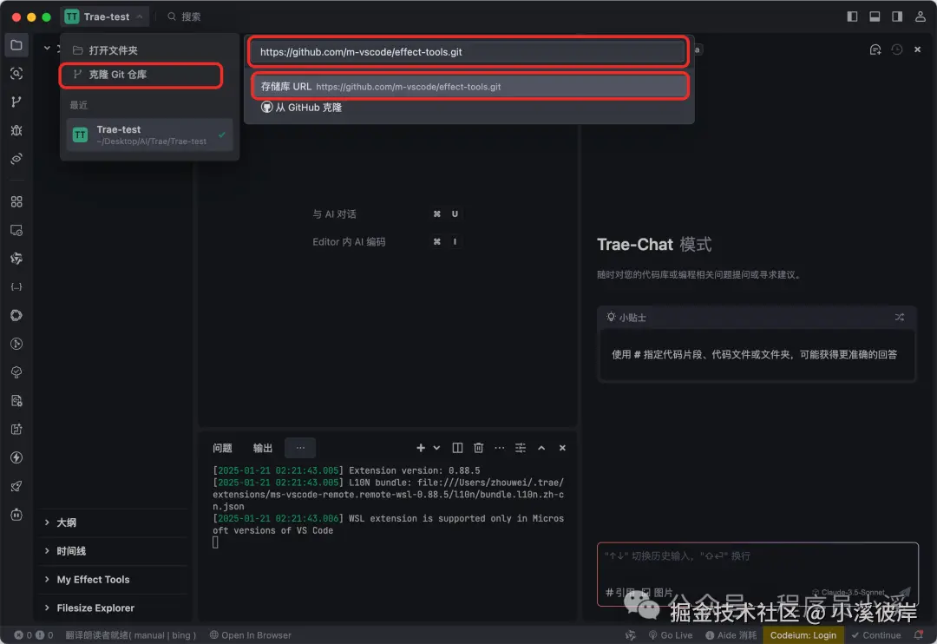
Task: Open the panel more actions ellipsis beside the trash icon
Action: (499, 448)
